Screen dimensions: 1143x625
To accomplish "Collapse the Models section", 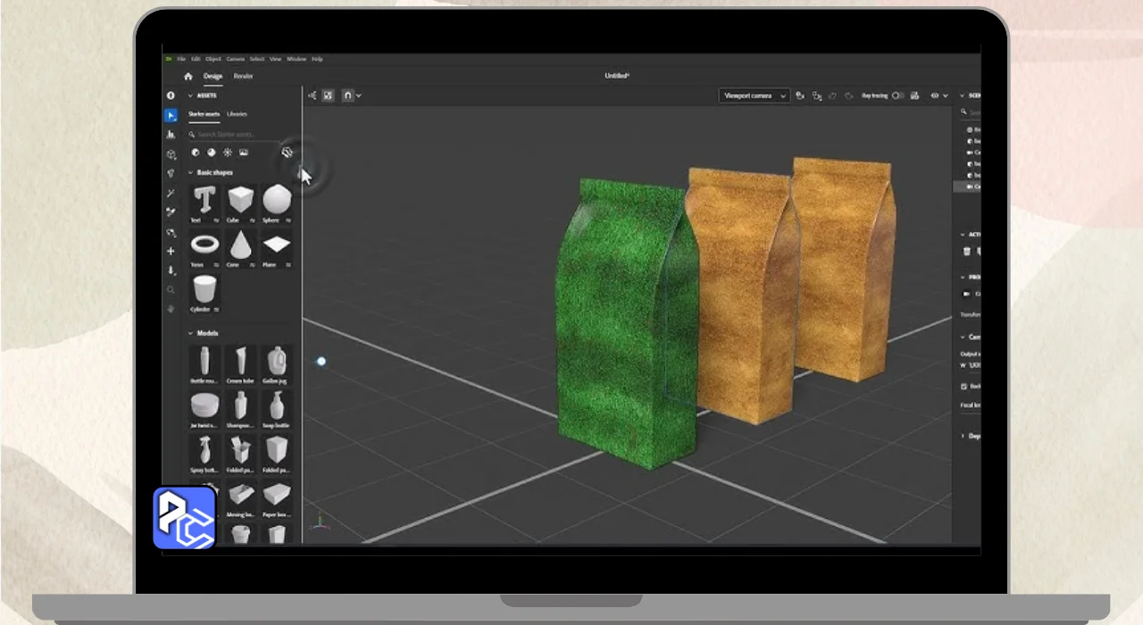I will [x=190, y=333].
